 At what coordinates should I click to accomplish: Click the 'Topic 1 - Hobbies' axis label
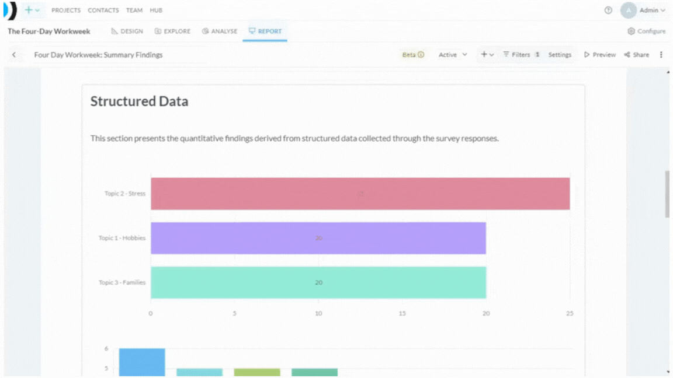122,238
